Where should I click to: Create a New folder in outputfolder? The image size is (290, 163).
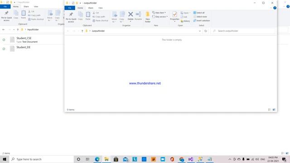click(x=148, y=17)
